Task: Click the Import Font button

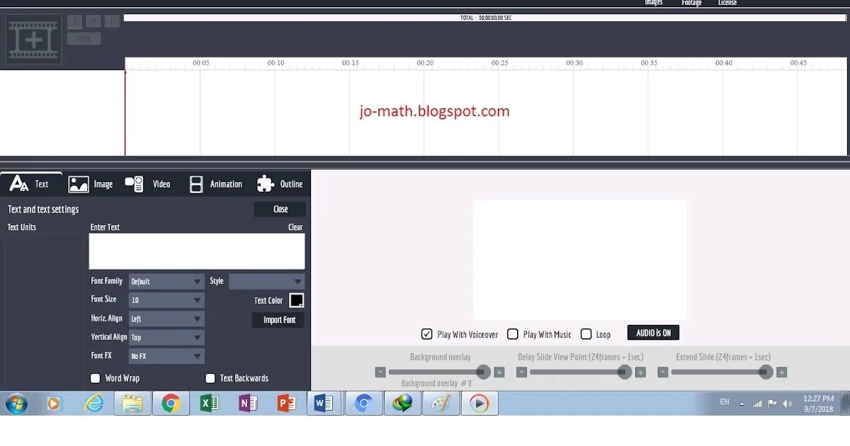Action: pos(278,320)
